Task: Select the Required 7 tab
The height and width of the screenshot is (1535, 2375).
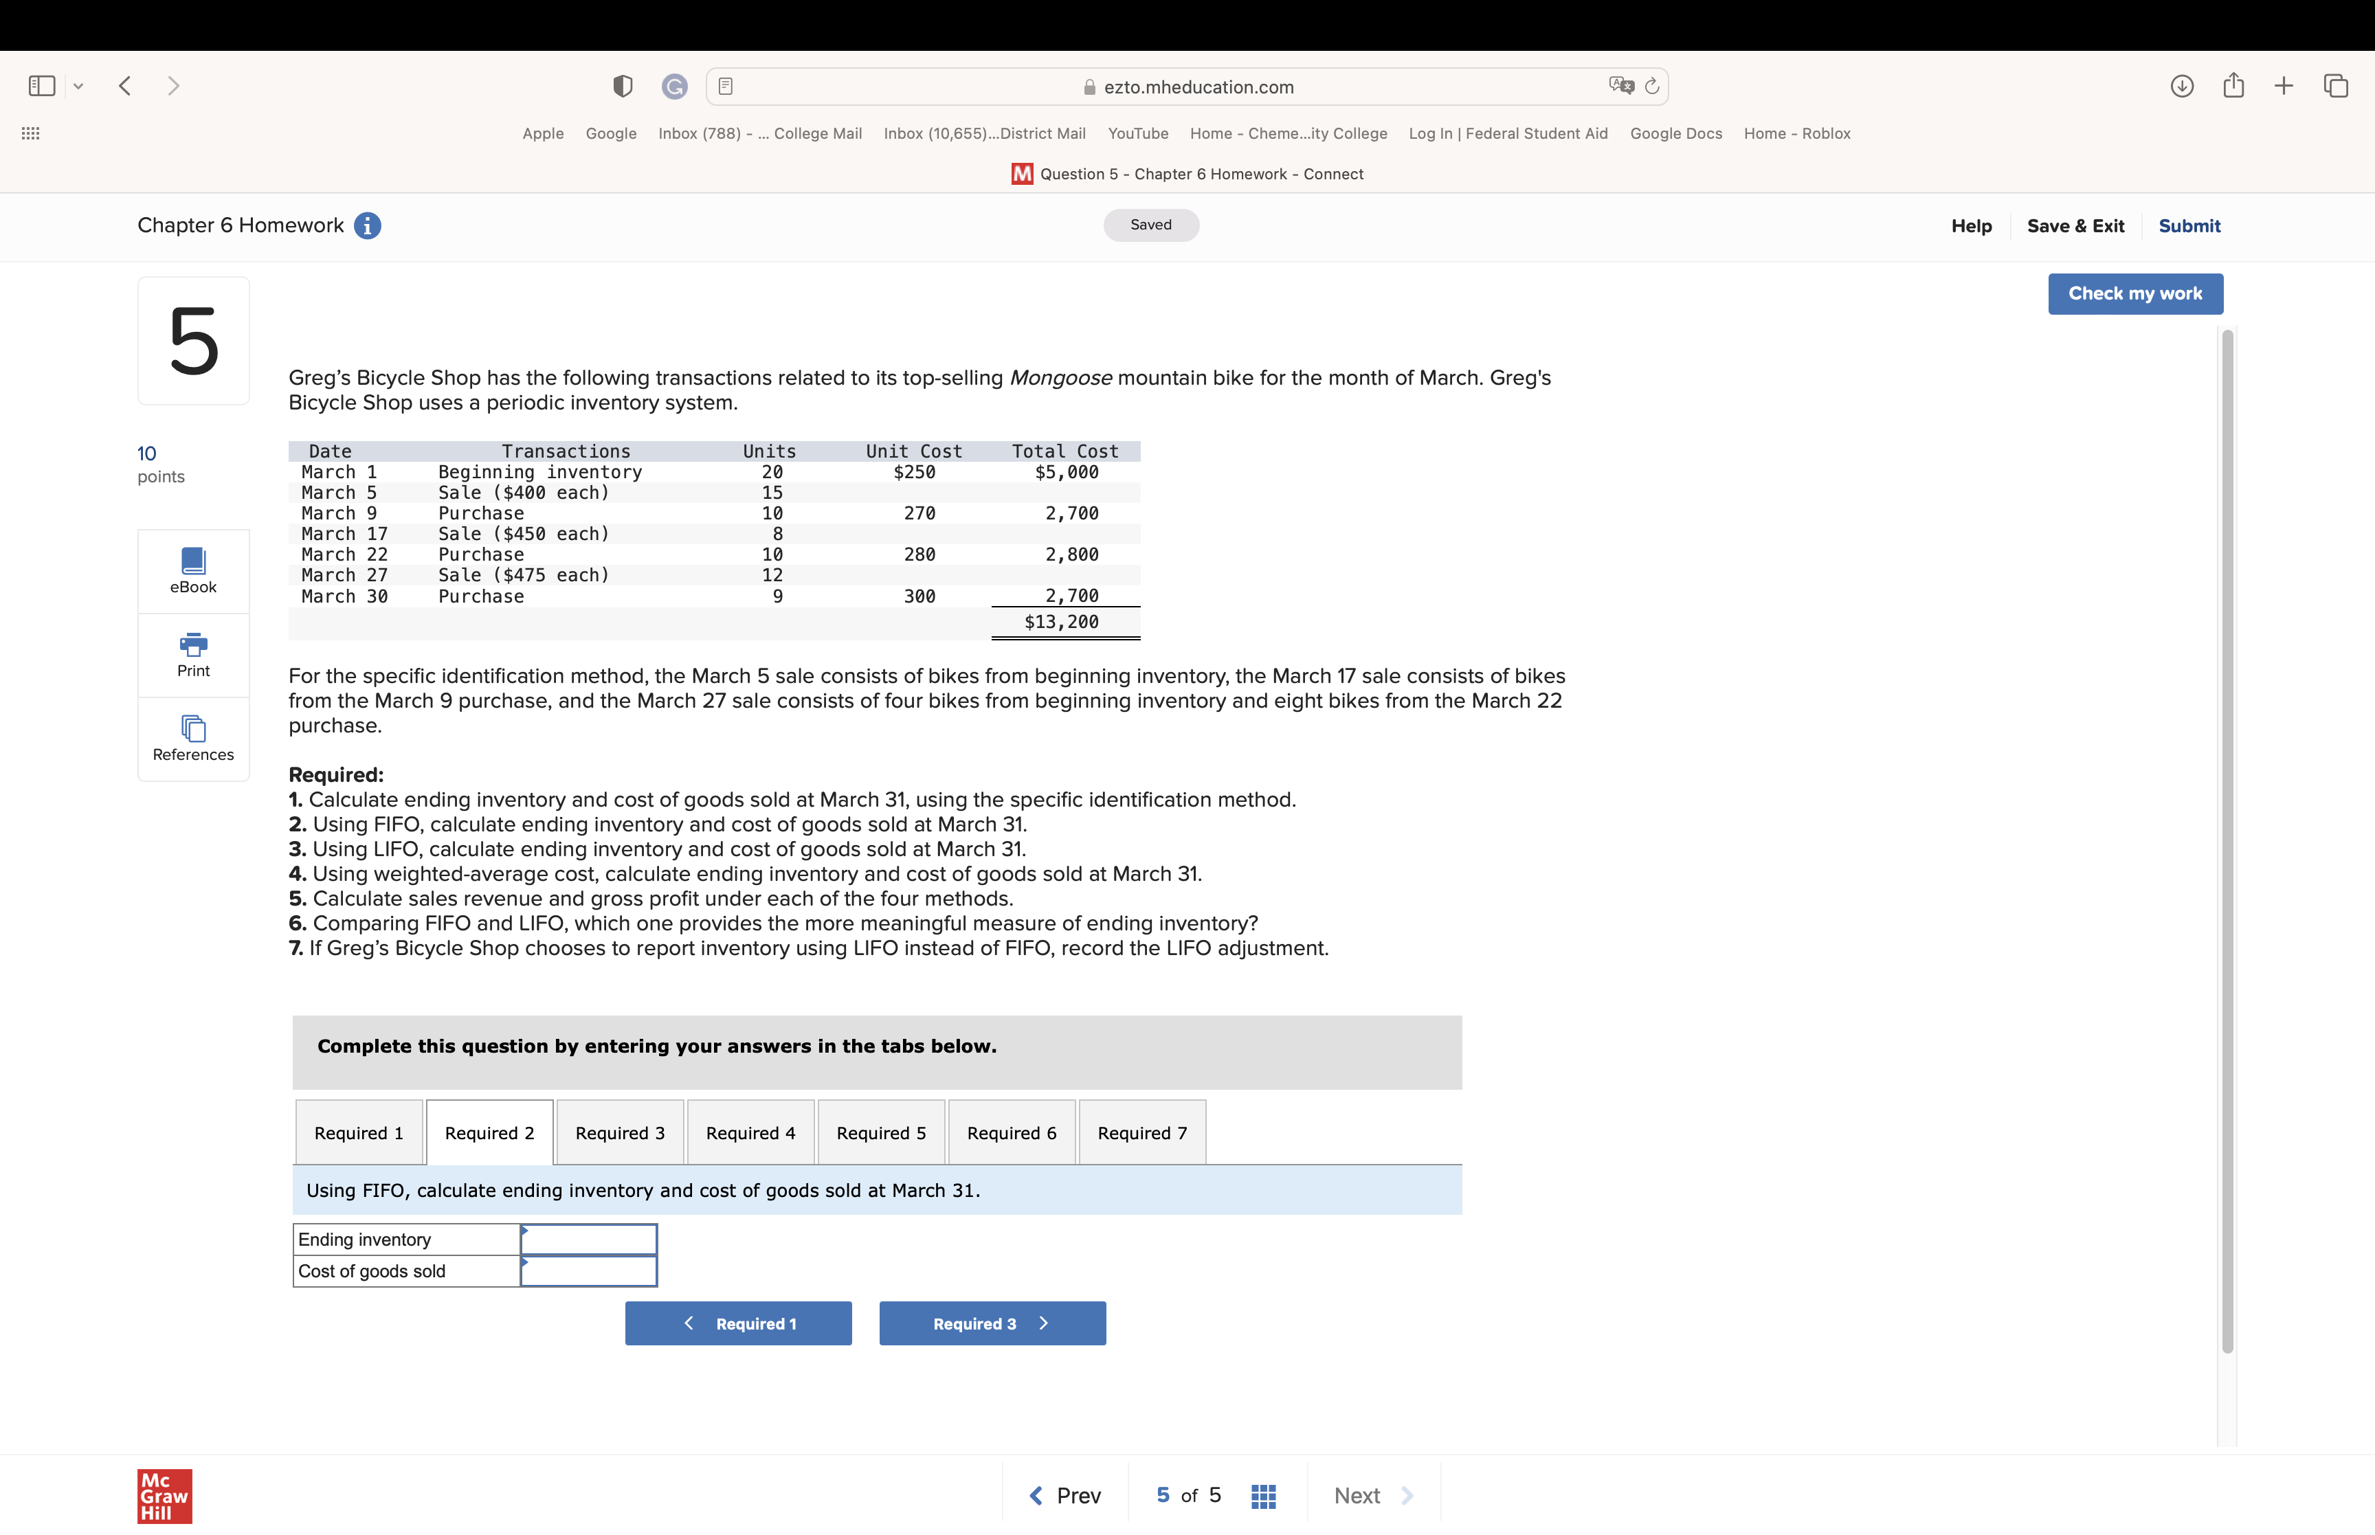Action: tap(1141, 1132)
